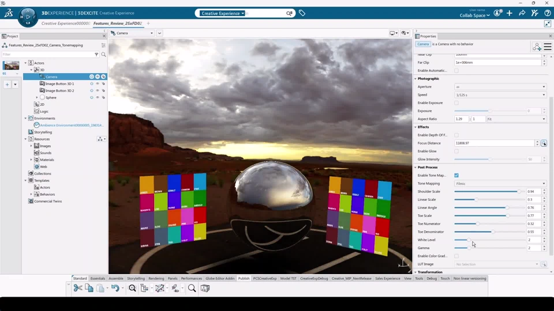The image size is (554, 311).
Task: Click the tree structure icon in toolbar
Action: (144, 288)
